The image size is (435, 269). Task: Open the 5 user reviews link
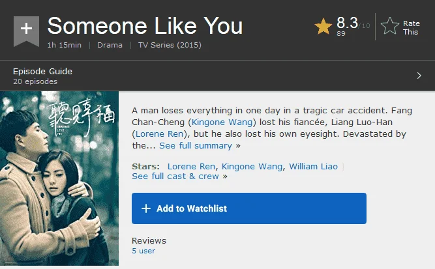coord(143,251)
